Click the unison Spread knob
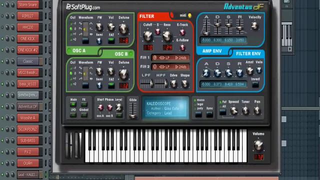Image resolution: width=320 pixels, height=180 pixels. pyautogui.click(x=234, y=110)
